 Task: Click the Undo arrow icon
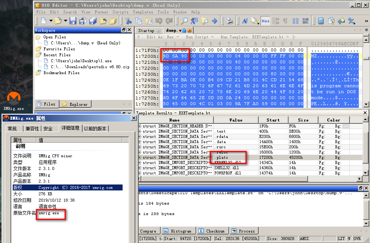click(159, 21)
